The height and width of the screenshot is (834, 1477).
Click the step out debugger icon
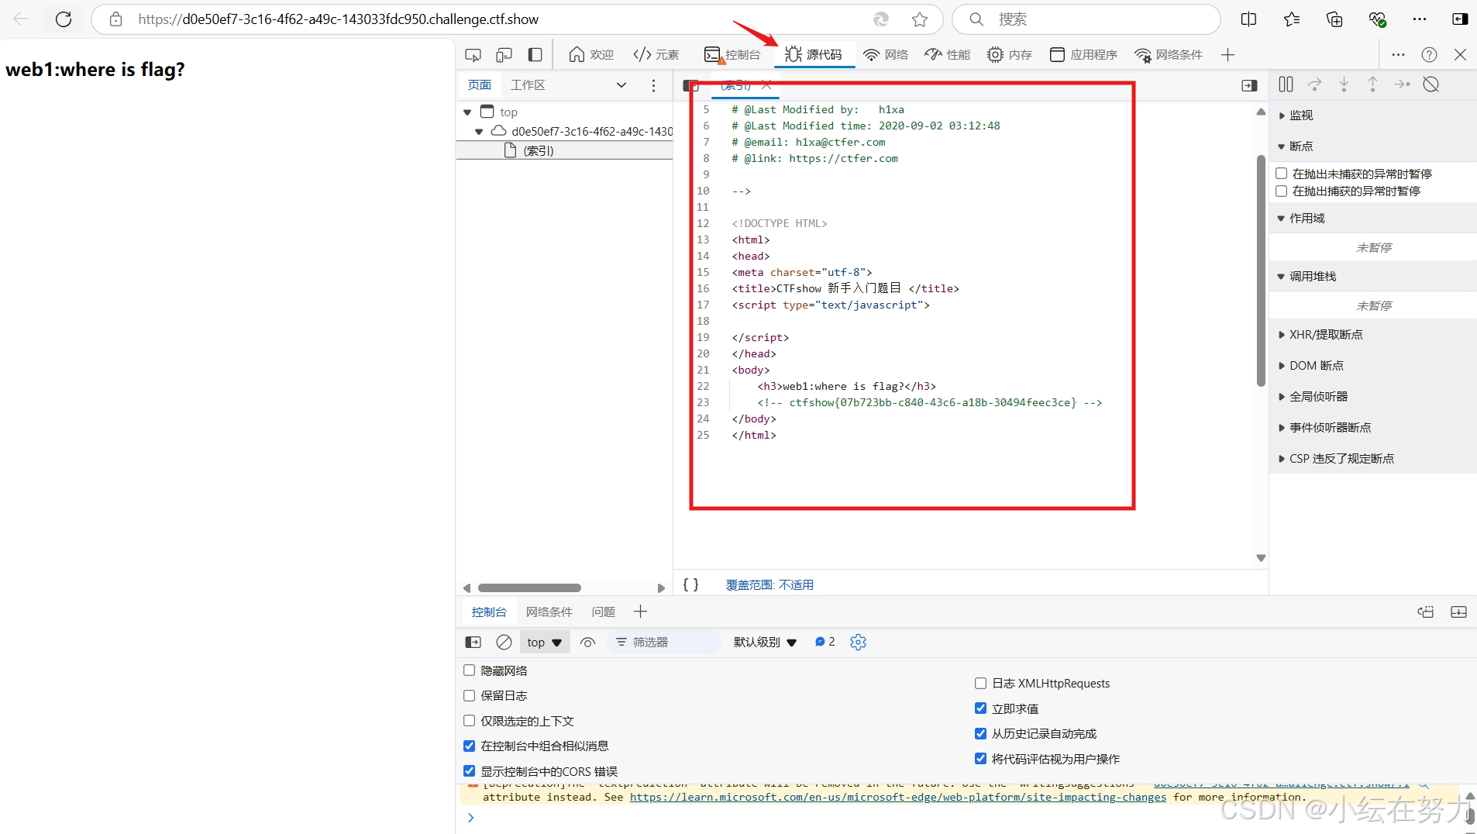tap(1372, 84)
